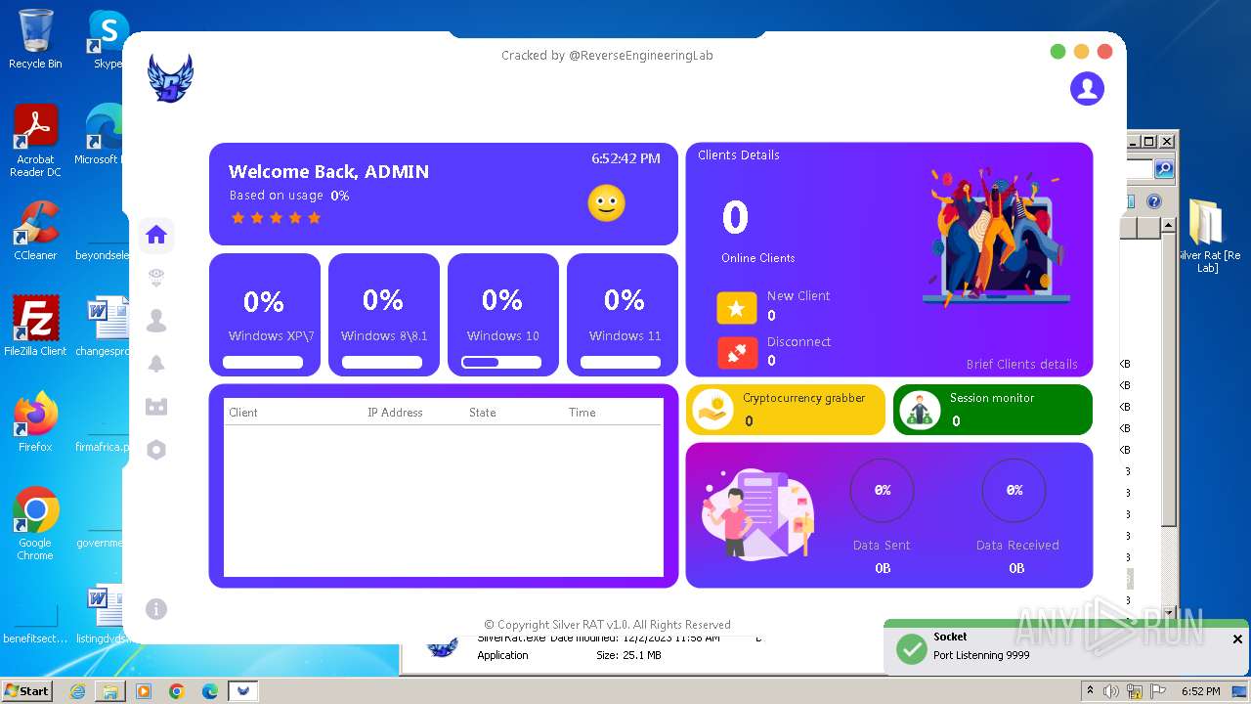Click the builder block sidebar icon
The image size is (1251, 704).
(156, 407)
